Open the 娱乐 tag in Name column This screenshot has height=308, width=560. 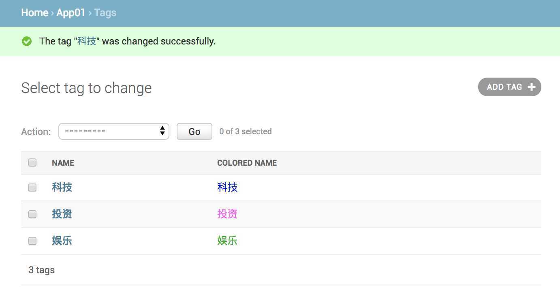tap(62, 240)
